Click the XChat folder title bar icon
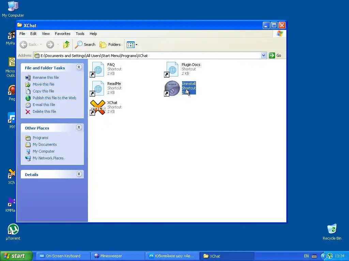Image resolution: width=349 pixels, height=261 pixels. [x=19, y=25]
